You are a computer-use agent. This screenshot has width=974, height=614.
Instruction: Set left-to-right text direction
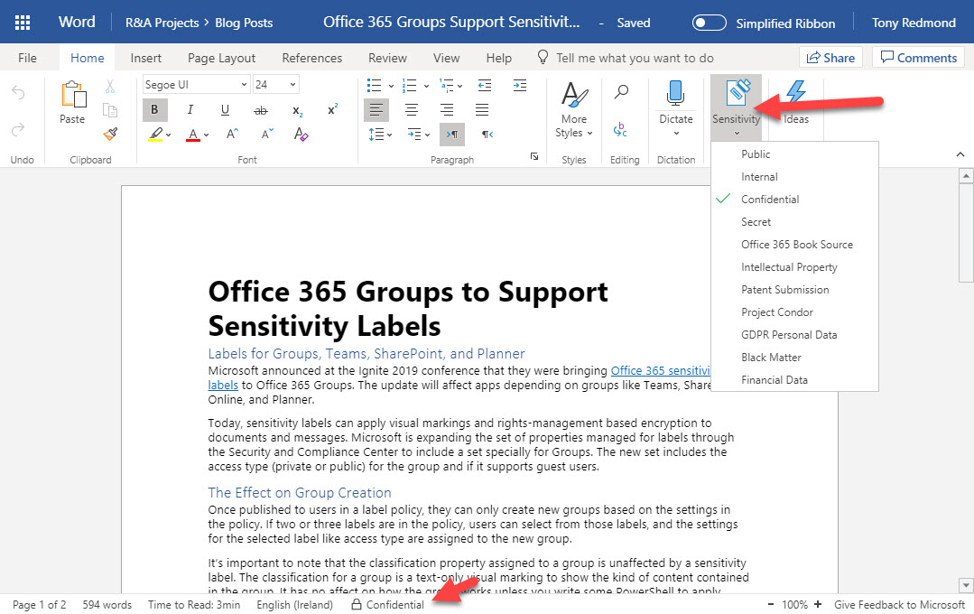(x=452, y=135)
